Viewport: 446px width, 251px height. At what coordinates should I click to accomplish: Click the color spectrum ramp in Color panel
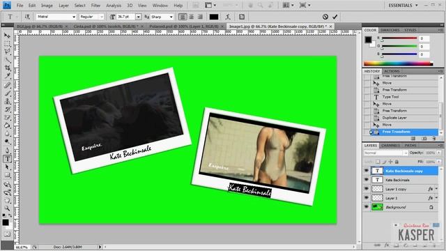[399, 63]
